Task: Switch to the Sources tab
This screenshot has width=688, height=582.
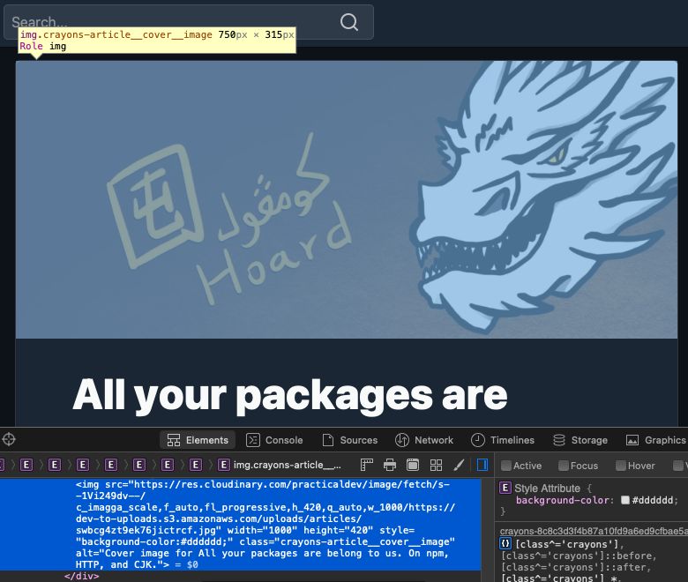Action: 350,440
